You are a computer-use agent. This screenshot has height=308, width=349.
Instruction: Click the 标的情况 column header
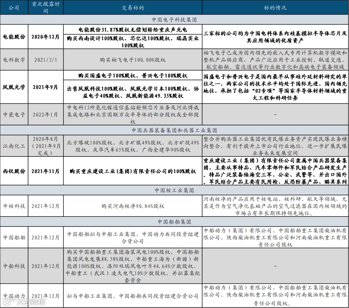pos(275,7)
